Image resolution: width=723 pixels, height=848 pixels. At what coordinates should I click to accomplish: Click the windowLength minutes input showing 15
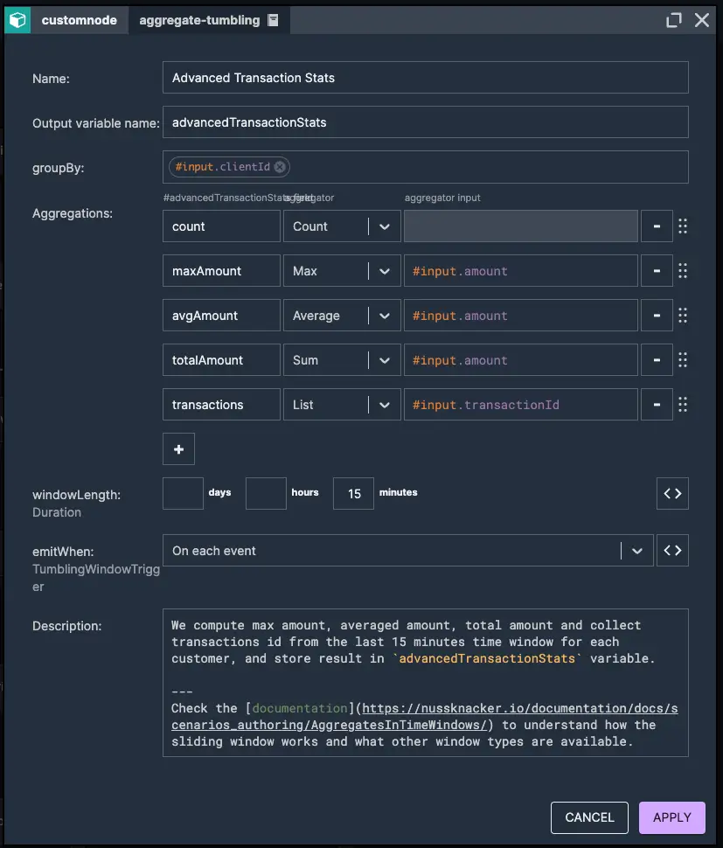(353, 493)
